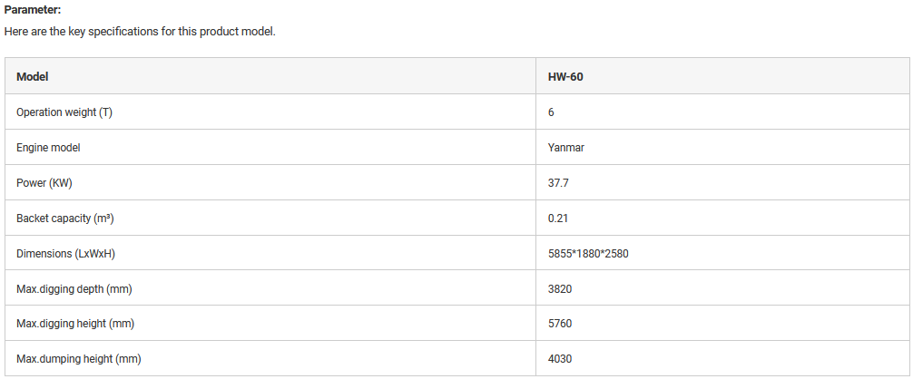The width and height of the screenshot is (913, 379).
Task: Click the digging height value 5760
Action: point(560,324)
